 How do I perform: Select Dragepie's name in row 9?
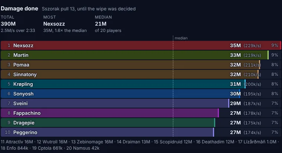pyautogui.click(x=24, y=123)
